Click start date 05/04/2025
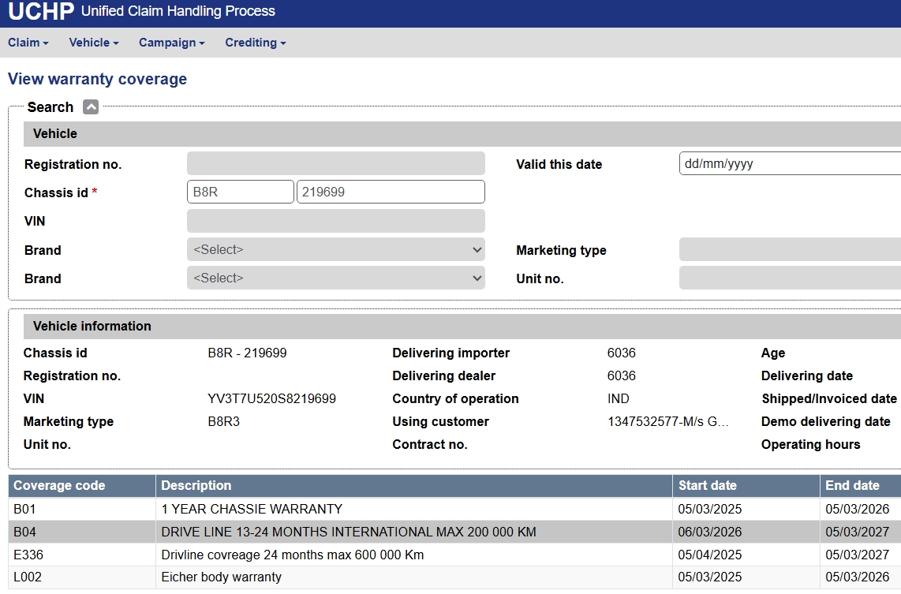The height and width of the screenshot is (594, 901). pyautogui.click(x=709, y=555)
